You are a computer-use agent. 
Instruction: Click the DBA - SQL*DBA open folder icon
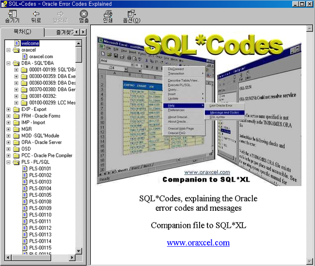16,63
